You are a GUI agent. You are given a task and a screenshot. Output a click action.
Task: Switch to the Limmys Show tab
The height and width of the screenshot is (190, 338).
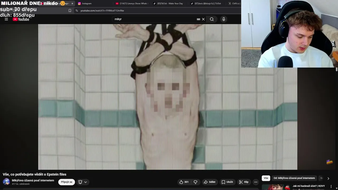[x=132, y=3]
